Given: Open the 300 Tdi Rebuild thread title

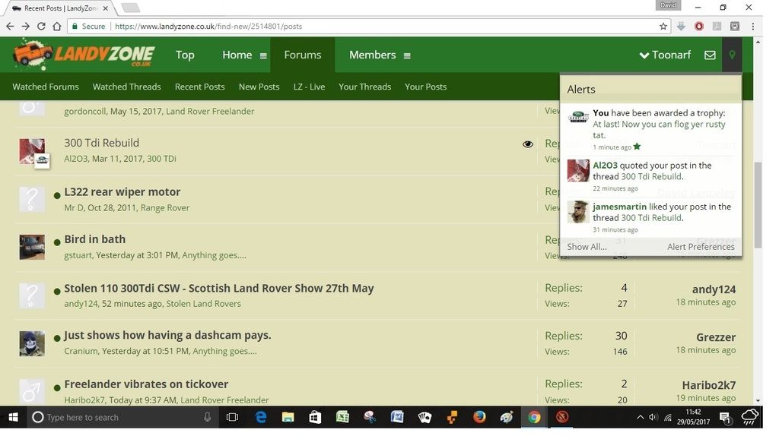Looking at the screenshot, I should (x=101, y=143).
